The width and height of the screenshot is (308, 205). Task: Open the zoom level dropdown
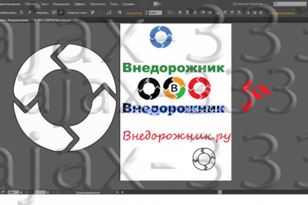21,193
